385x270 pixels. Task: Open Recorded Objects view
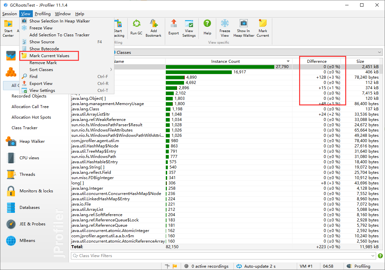pyautogui.click(x=29, y=96)
